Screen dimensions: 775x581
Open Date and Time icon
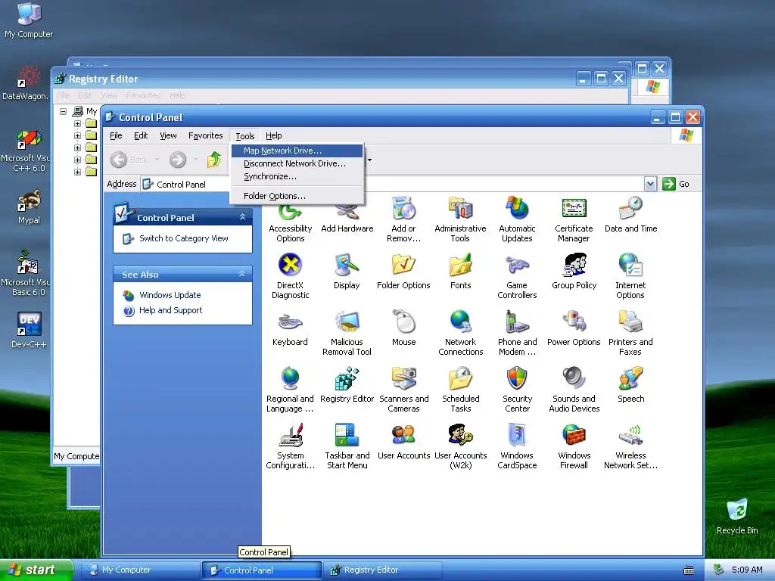[630, 216]
